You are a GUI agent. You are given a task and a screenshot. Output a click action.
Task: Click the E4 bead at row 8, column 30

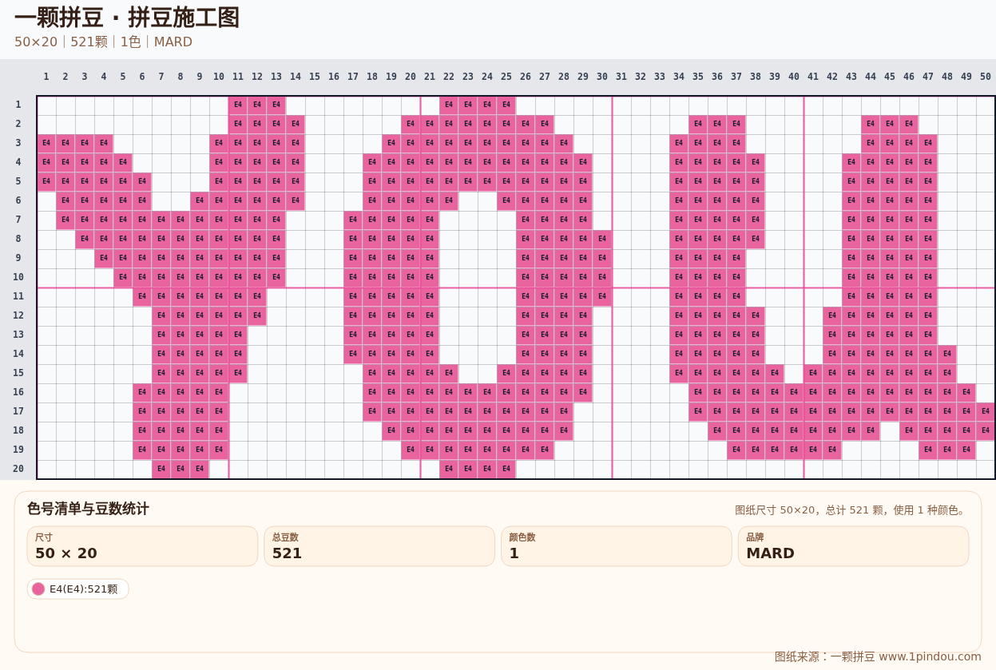602,239
